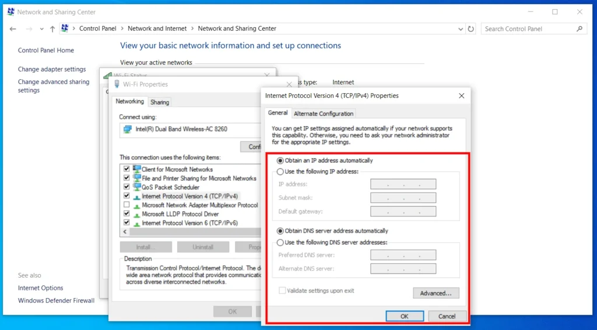Click the Advanced... button
The width and height of the screenshot is (597, 330).
click(x=436, y=293)
